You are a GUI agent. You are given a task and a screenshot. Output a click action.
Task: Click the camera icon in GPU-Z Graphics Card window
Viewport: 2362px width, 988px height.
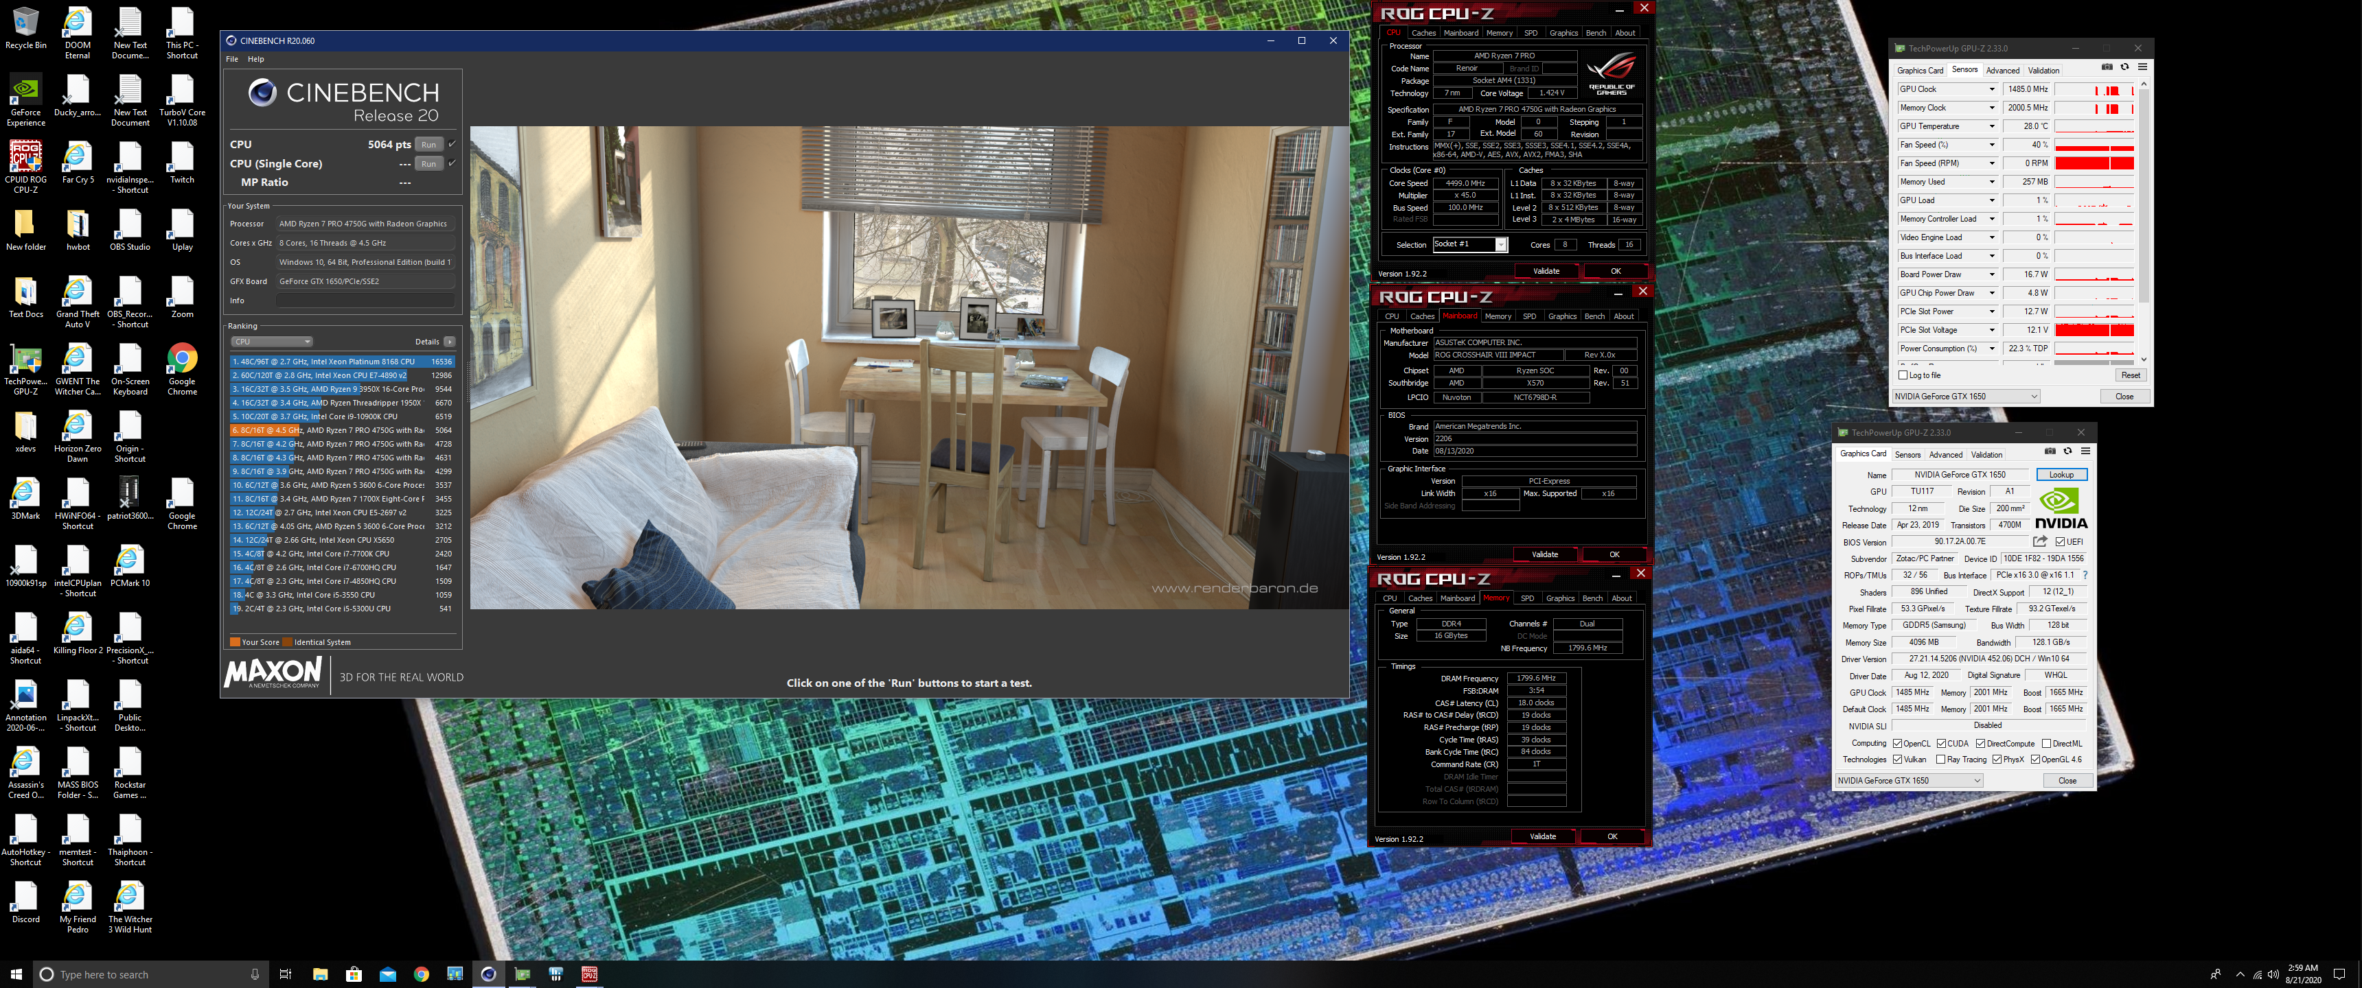pos(2050,451)
